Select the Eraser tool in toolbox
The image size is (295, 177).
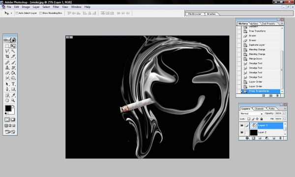[x=7, y=73]
